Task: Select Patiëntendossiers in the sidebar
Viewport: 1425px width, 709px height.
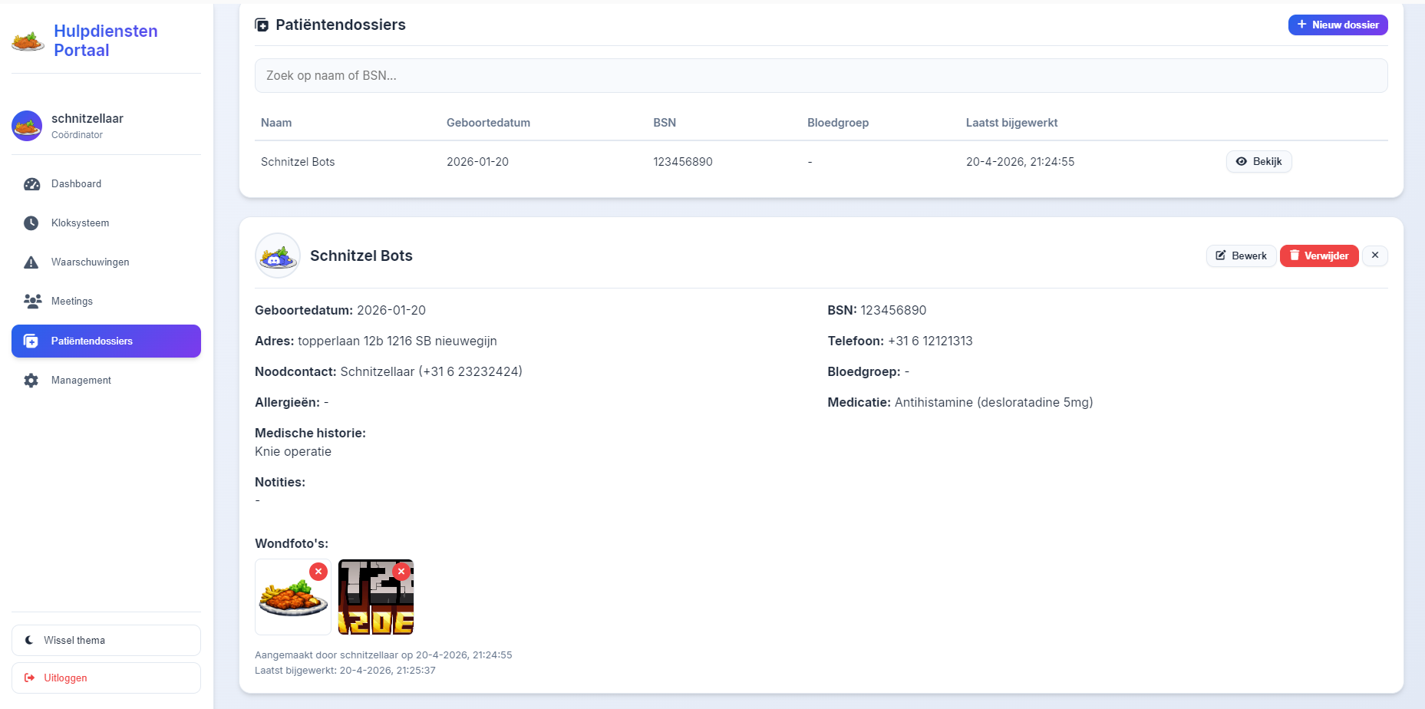Action: tap(106, 341)
